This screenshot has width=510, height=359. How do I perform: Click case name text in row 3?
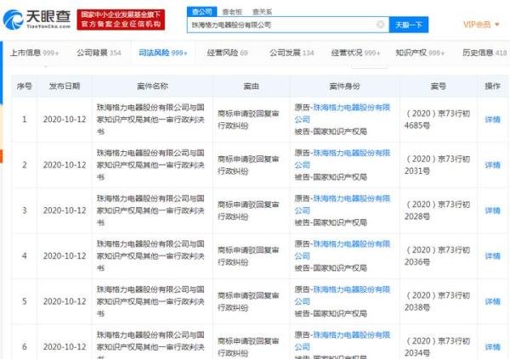point(150,210)
